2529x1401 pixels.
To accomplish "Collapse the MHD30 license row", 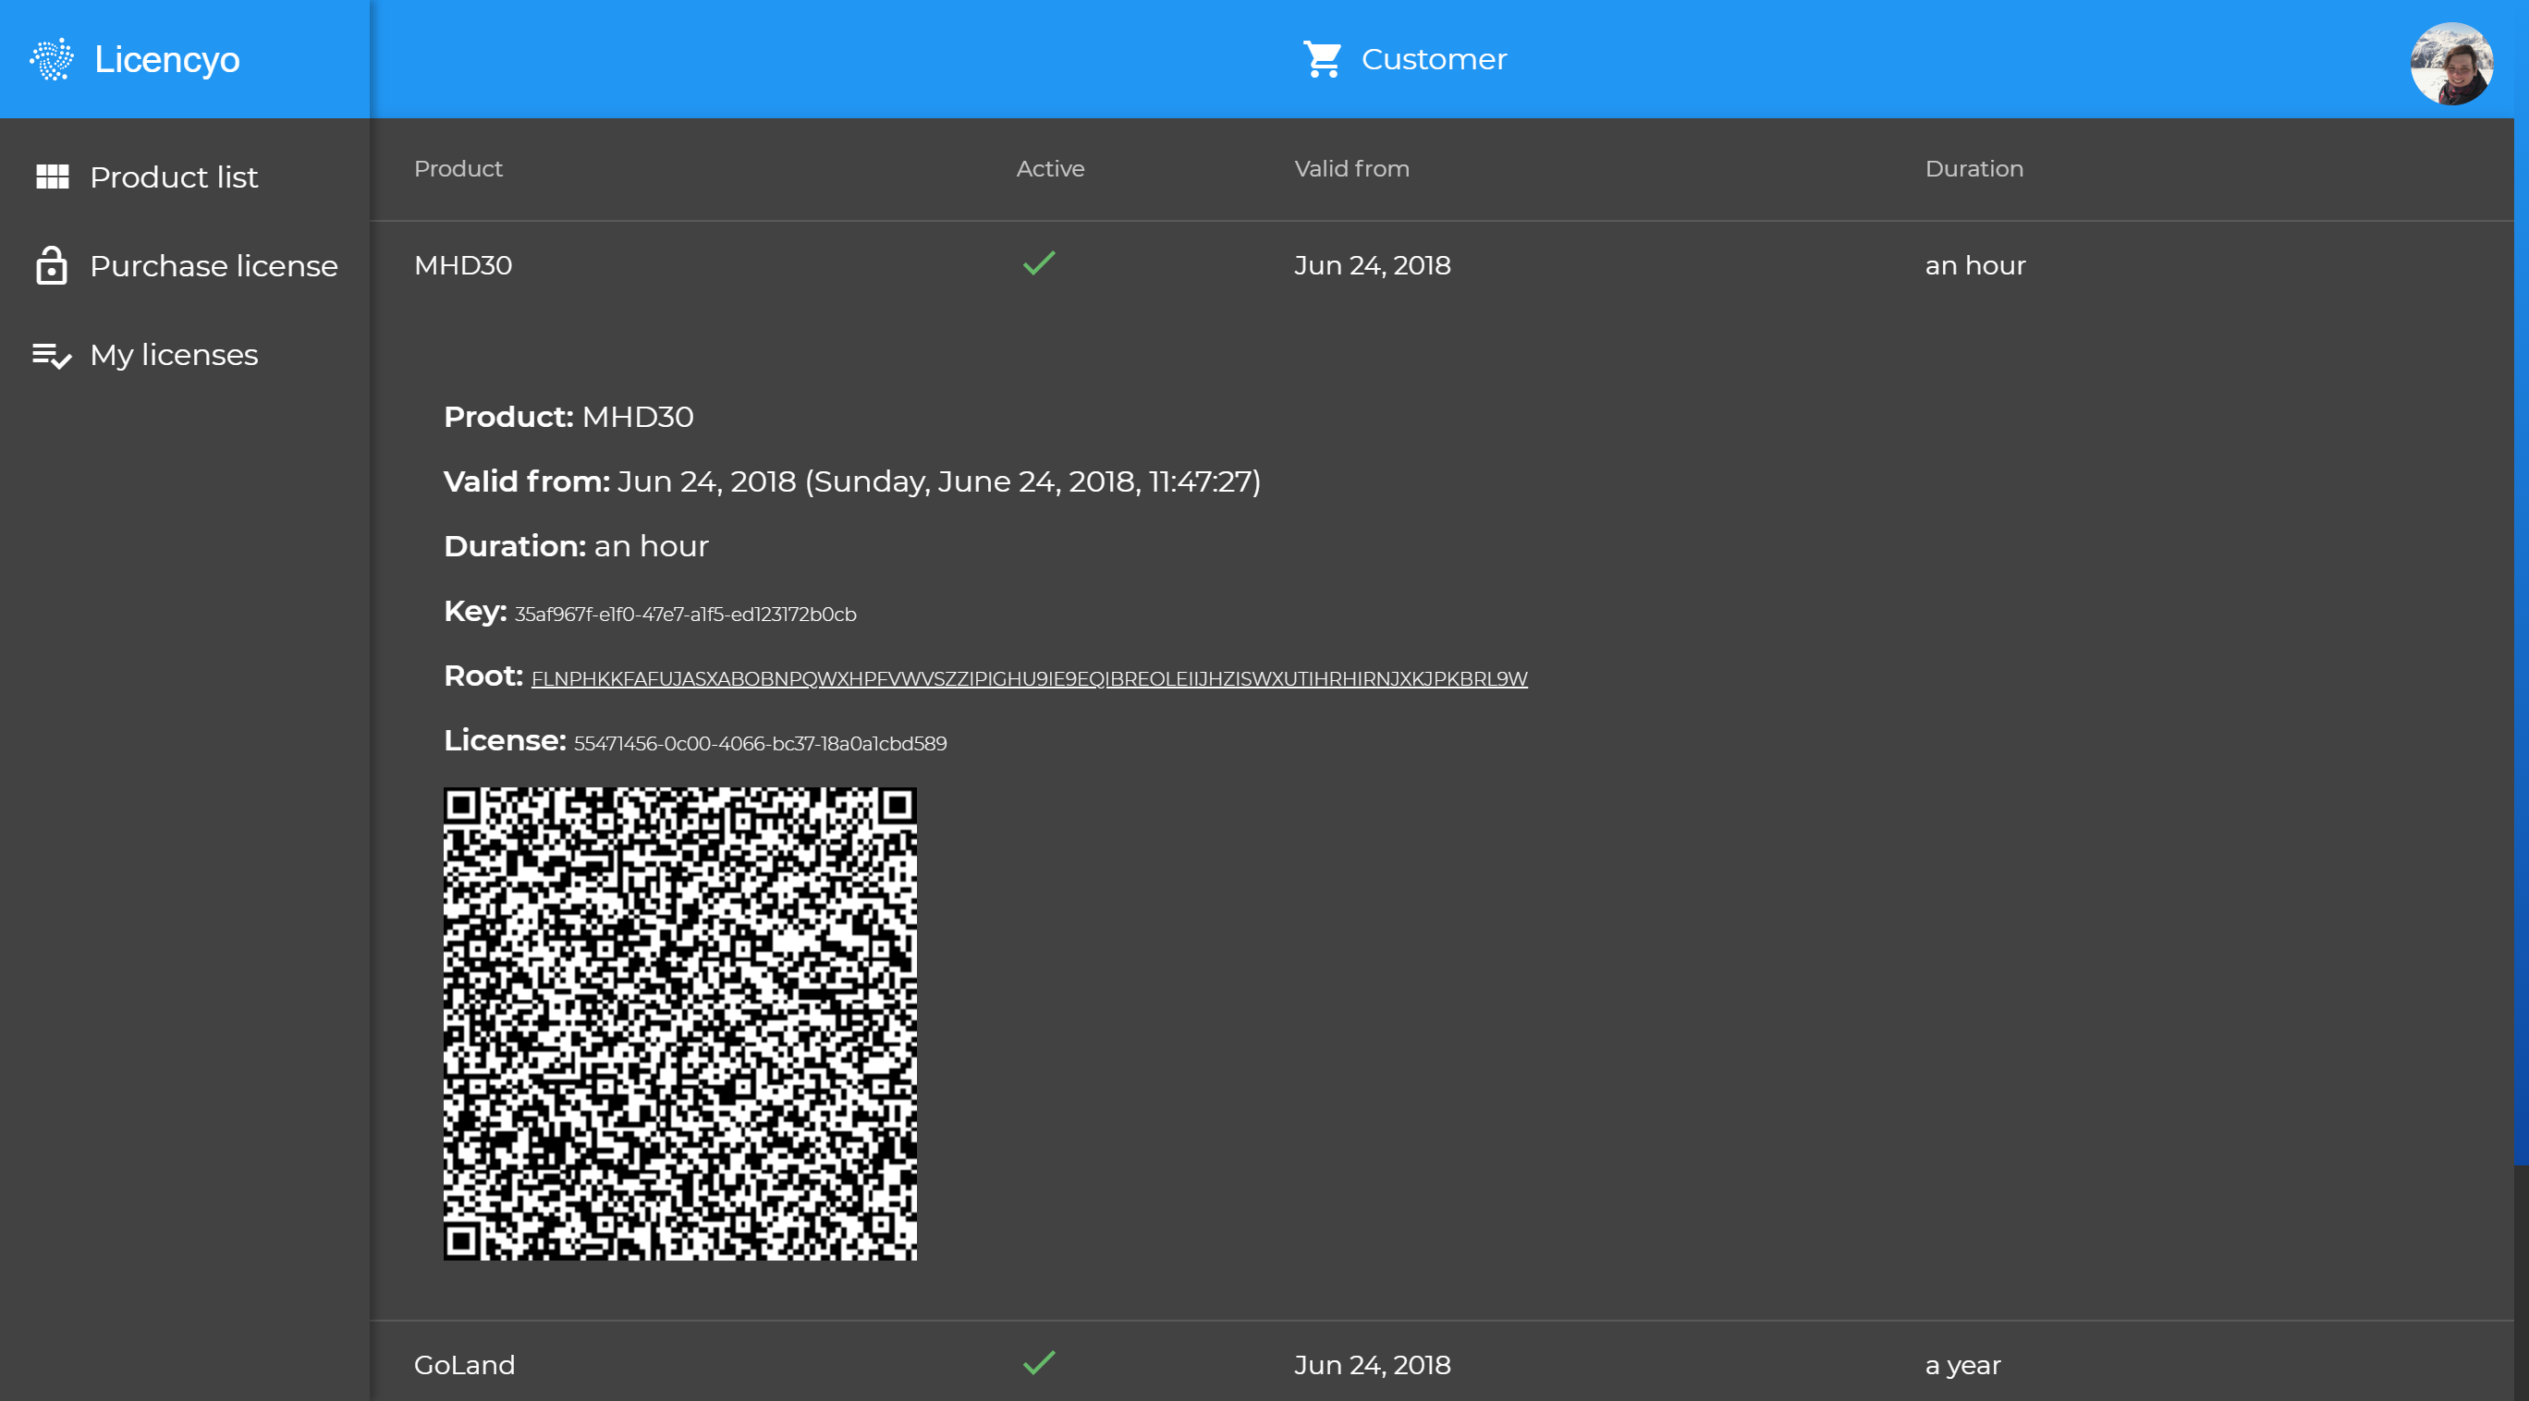I will click(462, 265).
